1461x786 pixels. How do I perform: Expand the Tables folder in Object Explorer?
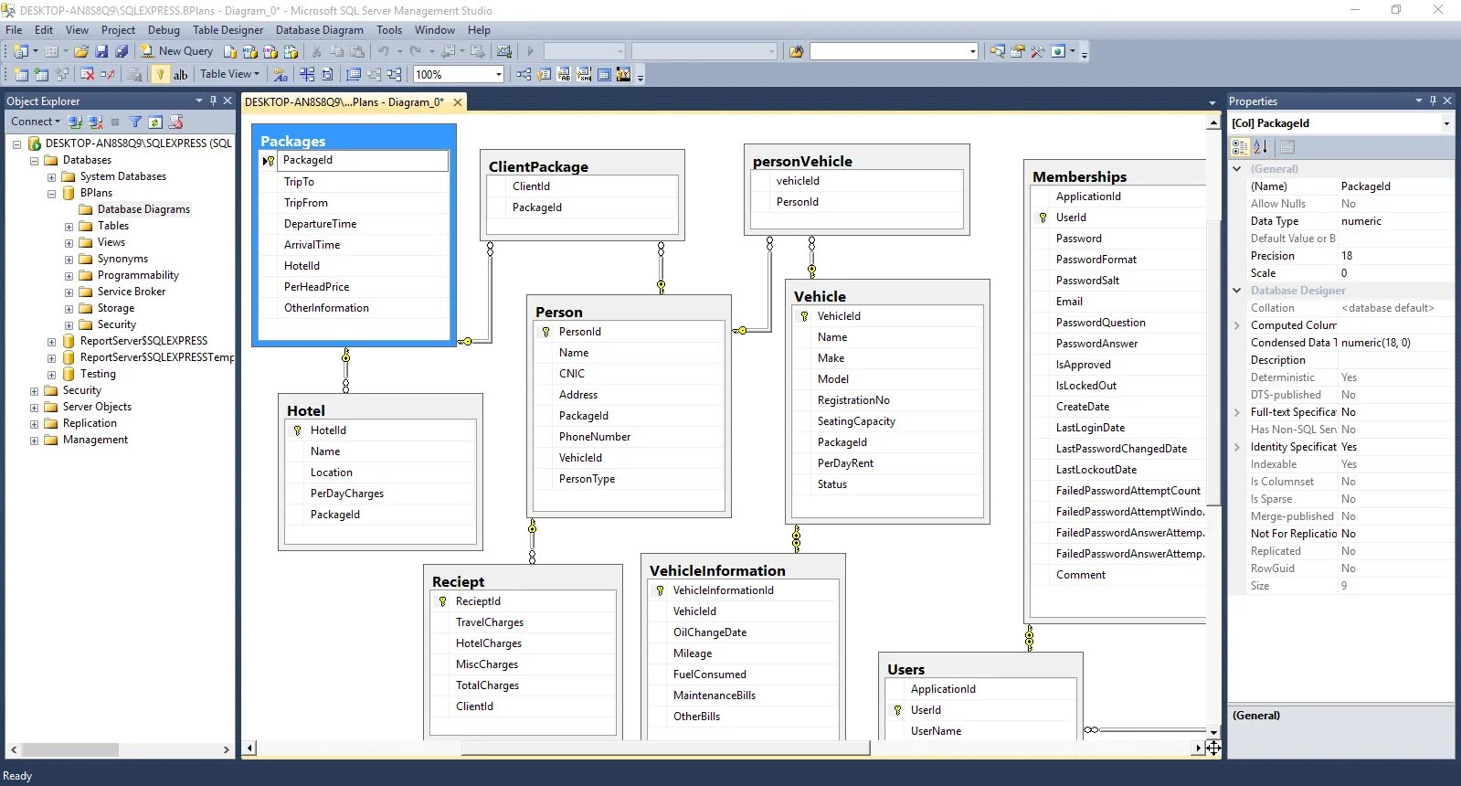69,227
